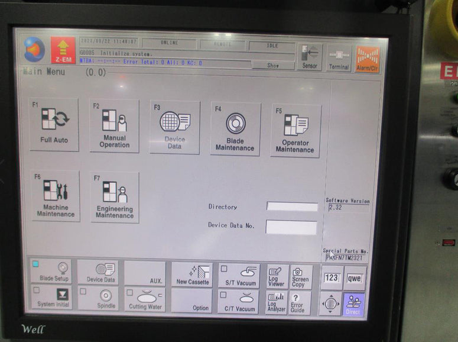Viewport: 458px width, 342px height.
Task: Open Operator Maintenance (F5)
Action: [x=295, y=131]
